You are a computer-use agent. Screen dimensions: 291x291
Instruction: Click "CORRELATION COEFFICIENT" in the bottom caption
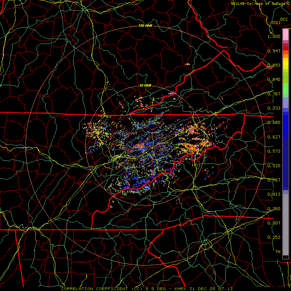94,289
